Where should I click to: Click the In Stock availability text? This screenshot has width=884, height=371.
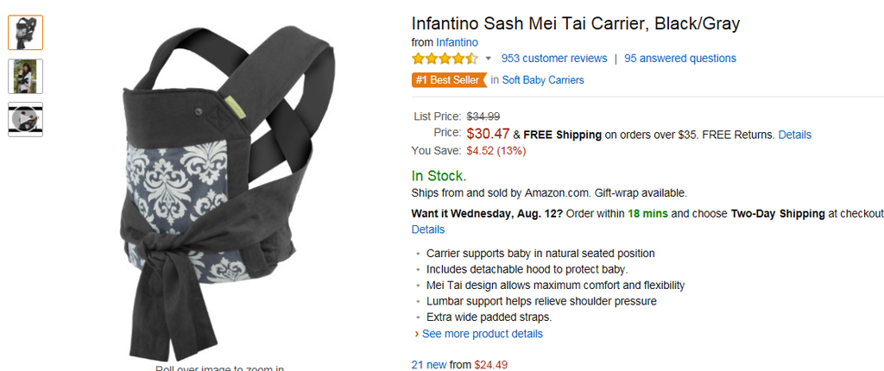pos(439,176)
